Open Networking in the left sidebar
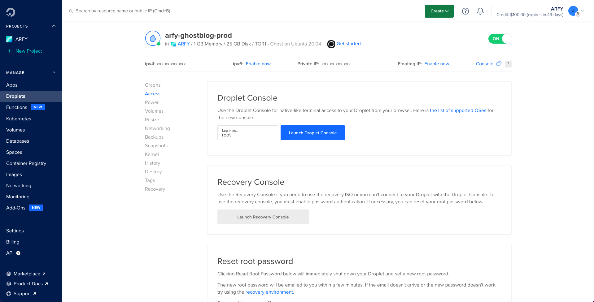 [19, 186]
